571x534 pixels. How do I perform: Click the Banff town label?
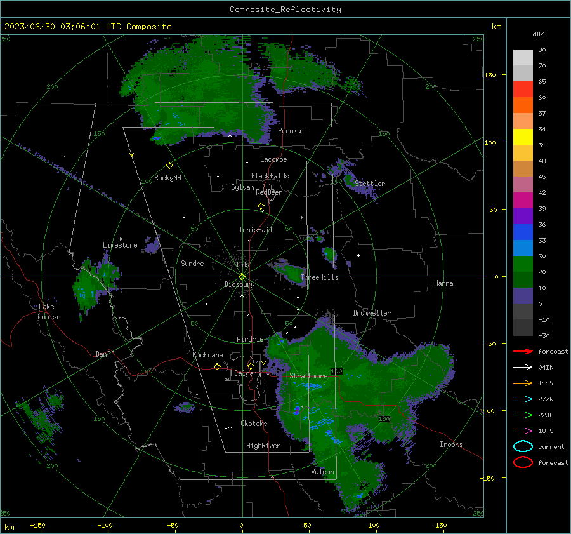pyautogui.click(x=105, y=354)
